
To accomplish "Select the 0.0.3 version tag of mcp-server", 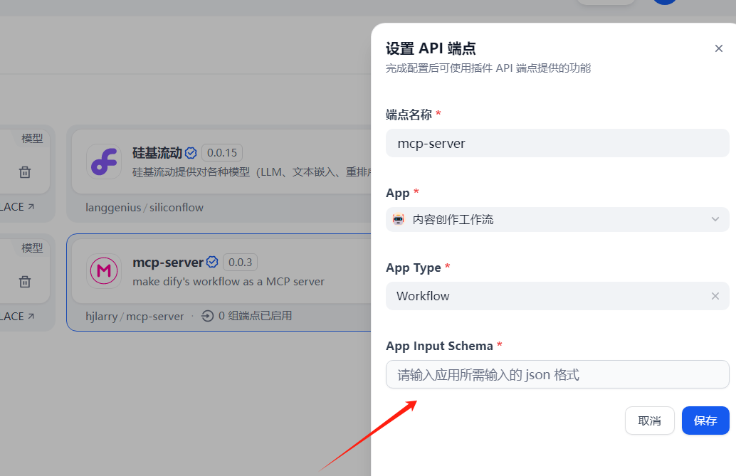I will pyautogui.click(x=241, y=262).
